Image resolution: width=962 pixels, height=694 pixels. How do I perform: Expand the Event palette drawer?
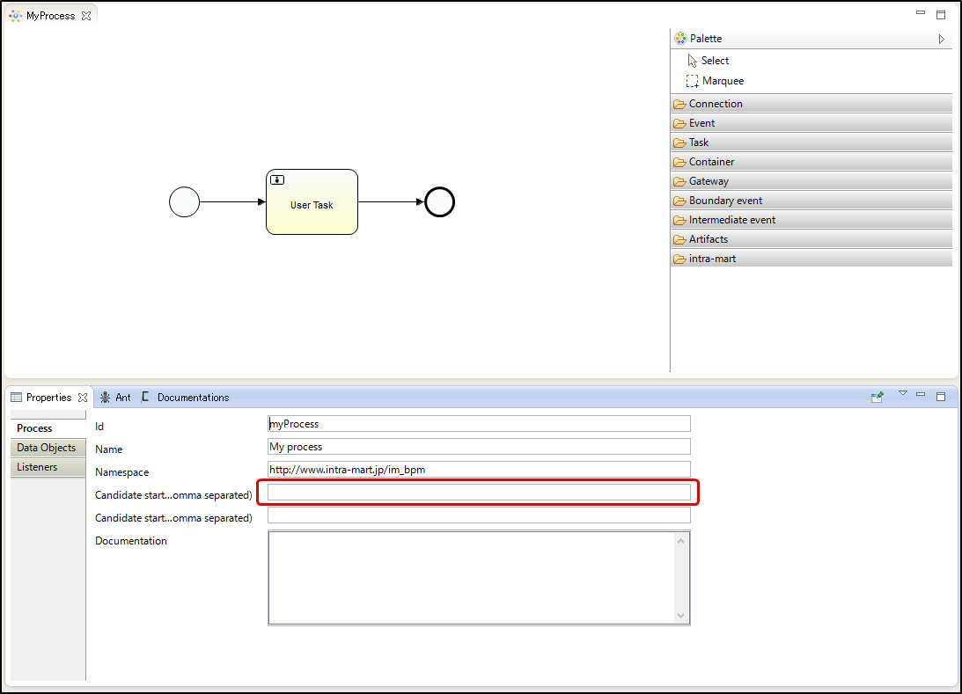click(x=811, y=123)
